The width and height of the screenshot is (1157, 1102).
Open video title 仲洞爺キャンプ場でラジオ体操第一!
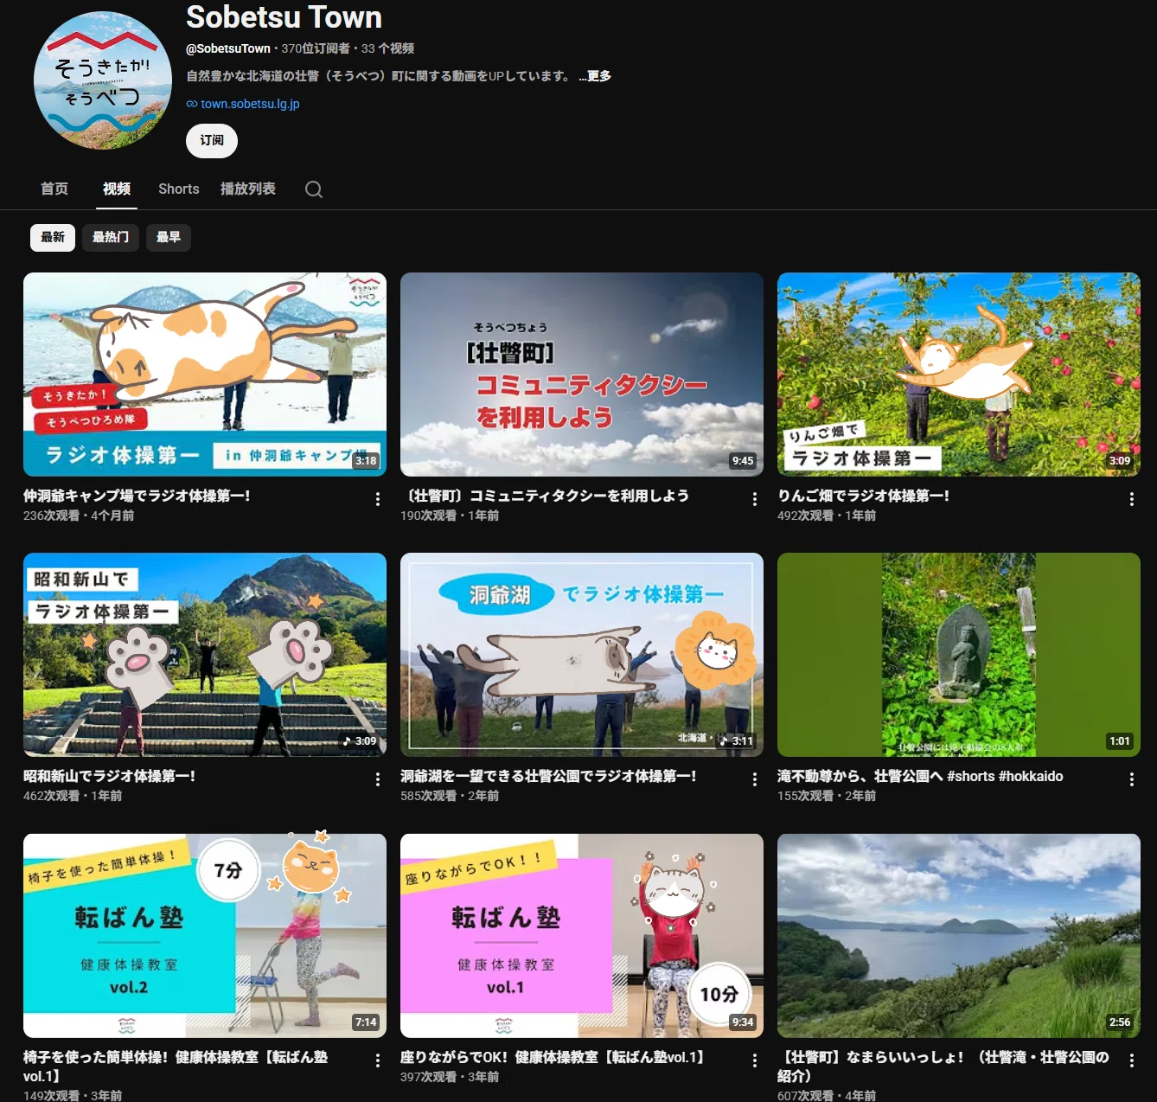[x=137, y=496]
